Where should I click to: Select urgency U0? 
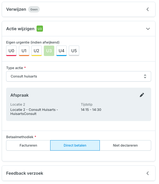click(x=11, y=51)
